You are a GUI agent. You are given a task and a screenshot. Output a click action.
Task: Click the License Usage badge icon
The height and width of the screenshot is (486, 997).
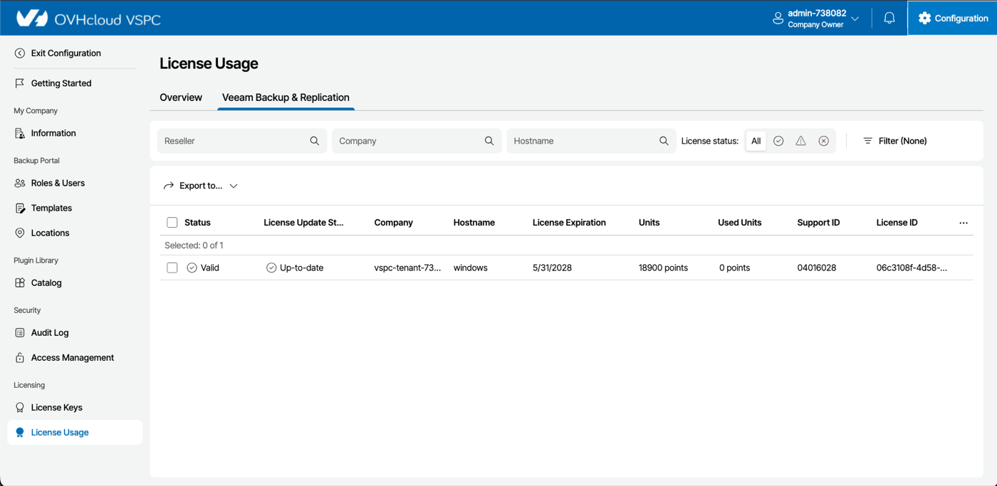pyautogui.click(x=20, y=432)
